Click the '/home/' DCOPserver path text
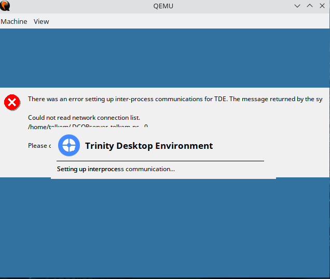The width and height of the screenshot is (330, 279). [88, 127]
